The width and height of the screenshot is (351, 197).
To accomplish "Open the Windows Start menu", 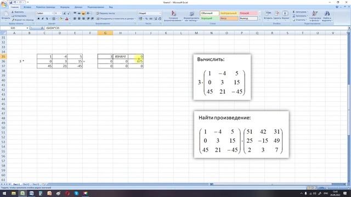I will click(4, 193).
